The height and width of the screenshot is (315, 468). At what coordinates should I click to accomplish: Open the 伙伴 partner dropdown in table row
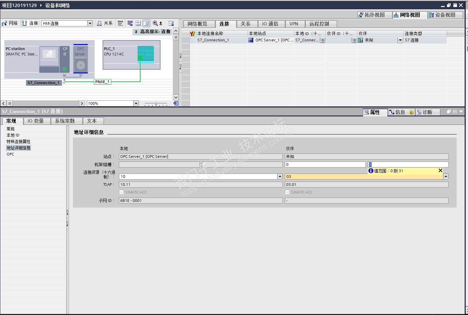(400, 40)
